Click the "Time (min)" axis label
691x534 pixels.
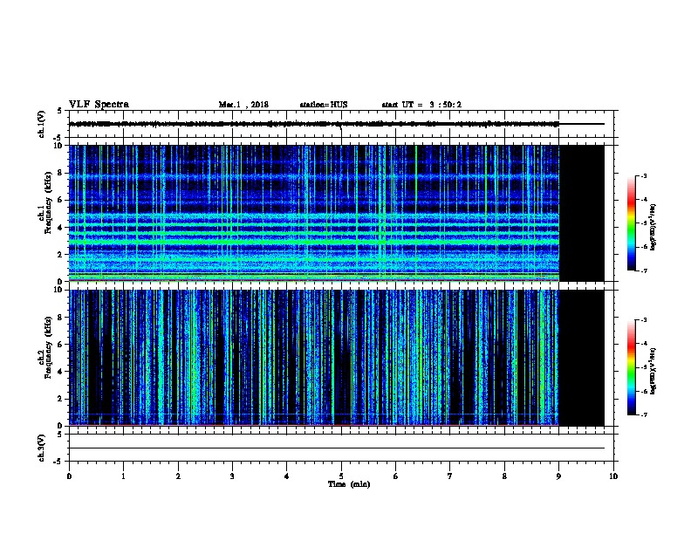(x=349, y=484)
